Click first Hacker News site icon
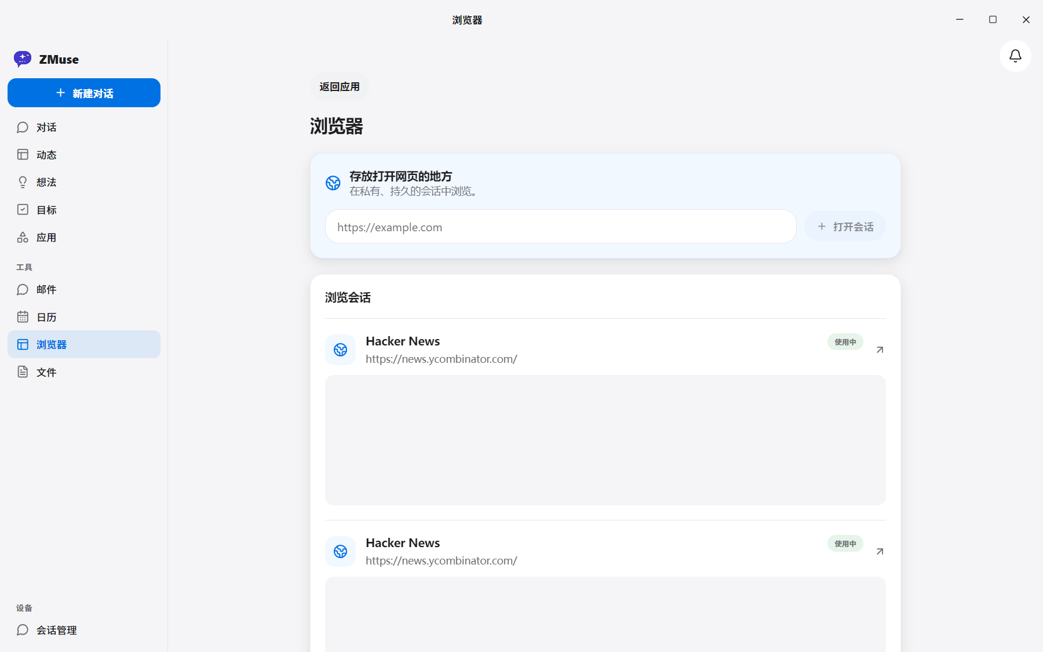This screenshot has height=652, width=1043. click(341, 349)
